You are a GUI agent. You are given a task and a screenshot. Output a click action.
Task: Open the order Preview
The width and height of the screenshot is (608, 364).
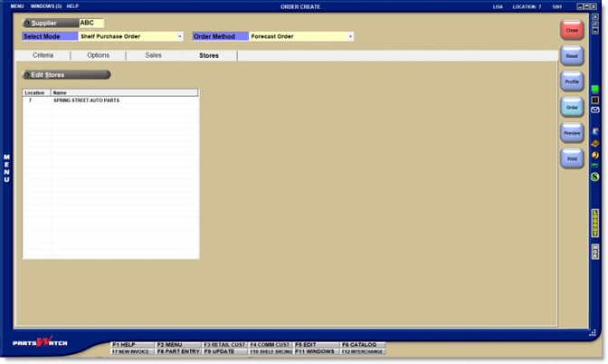click(571, 133)
